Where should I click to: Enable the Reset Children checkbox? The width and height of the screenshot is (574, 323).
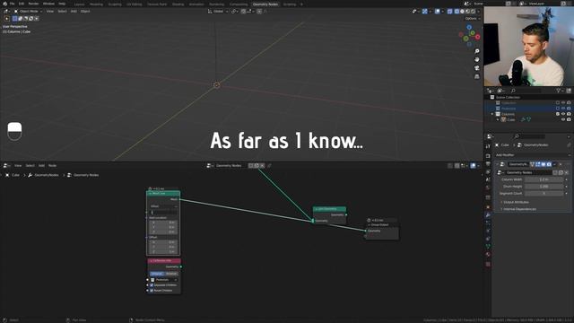[152, 291]
